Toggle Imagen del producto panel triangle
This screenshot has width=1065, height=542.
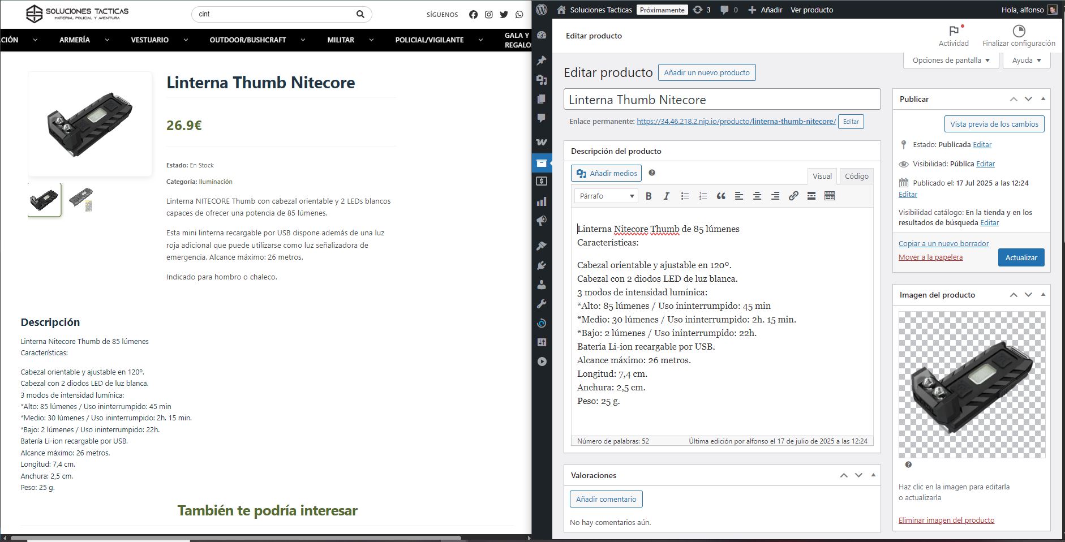point(1043,295)
